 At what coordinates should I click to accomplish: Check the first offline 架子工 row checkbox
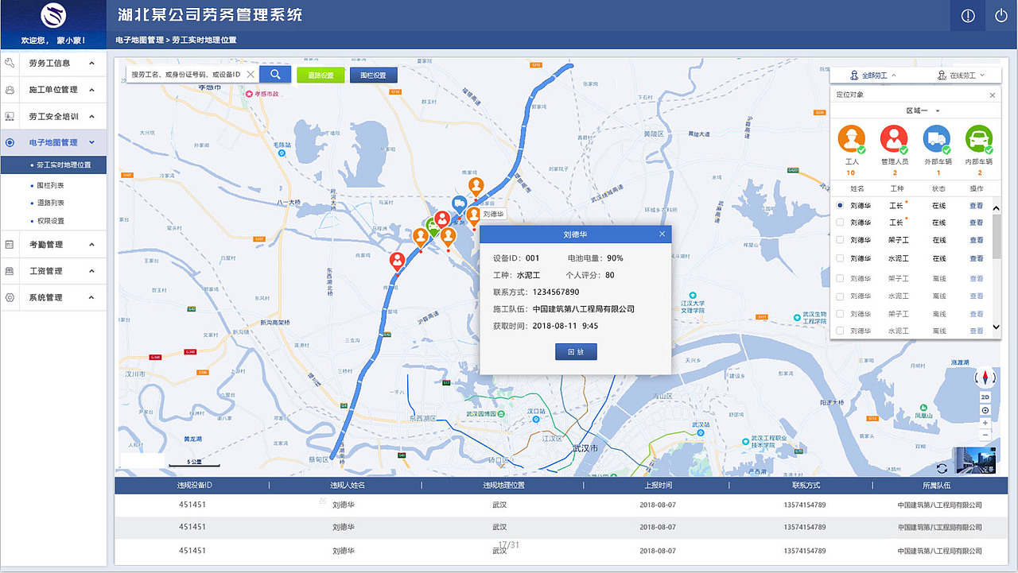(x=840, y=278)
